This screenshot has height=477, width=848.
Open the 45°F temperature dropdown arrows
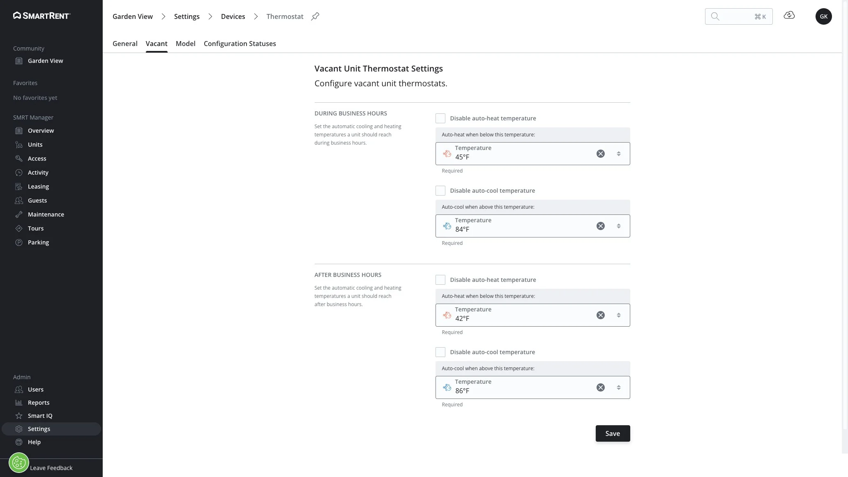point(618,154)
